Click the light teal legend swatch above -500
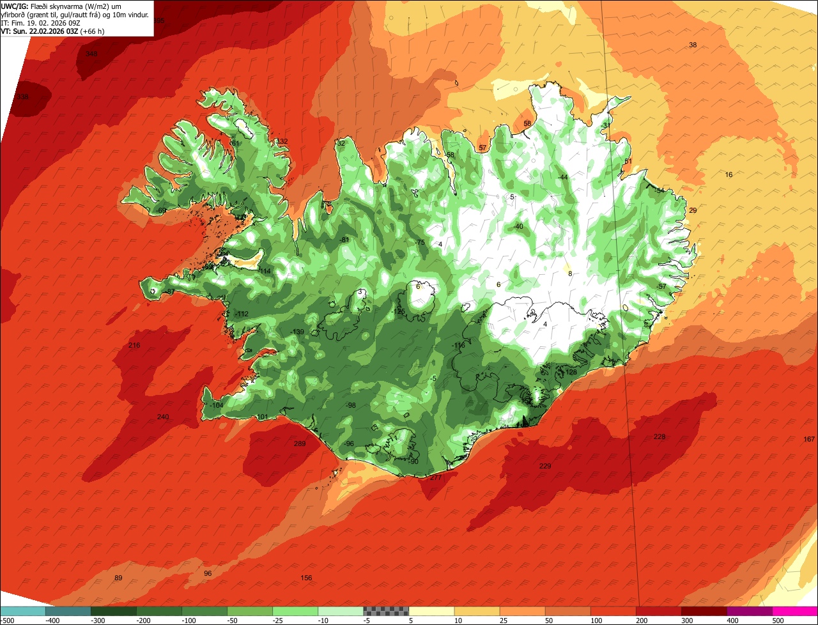This screenshot has width=818, height=625. [23, 611]
